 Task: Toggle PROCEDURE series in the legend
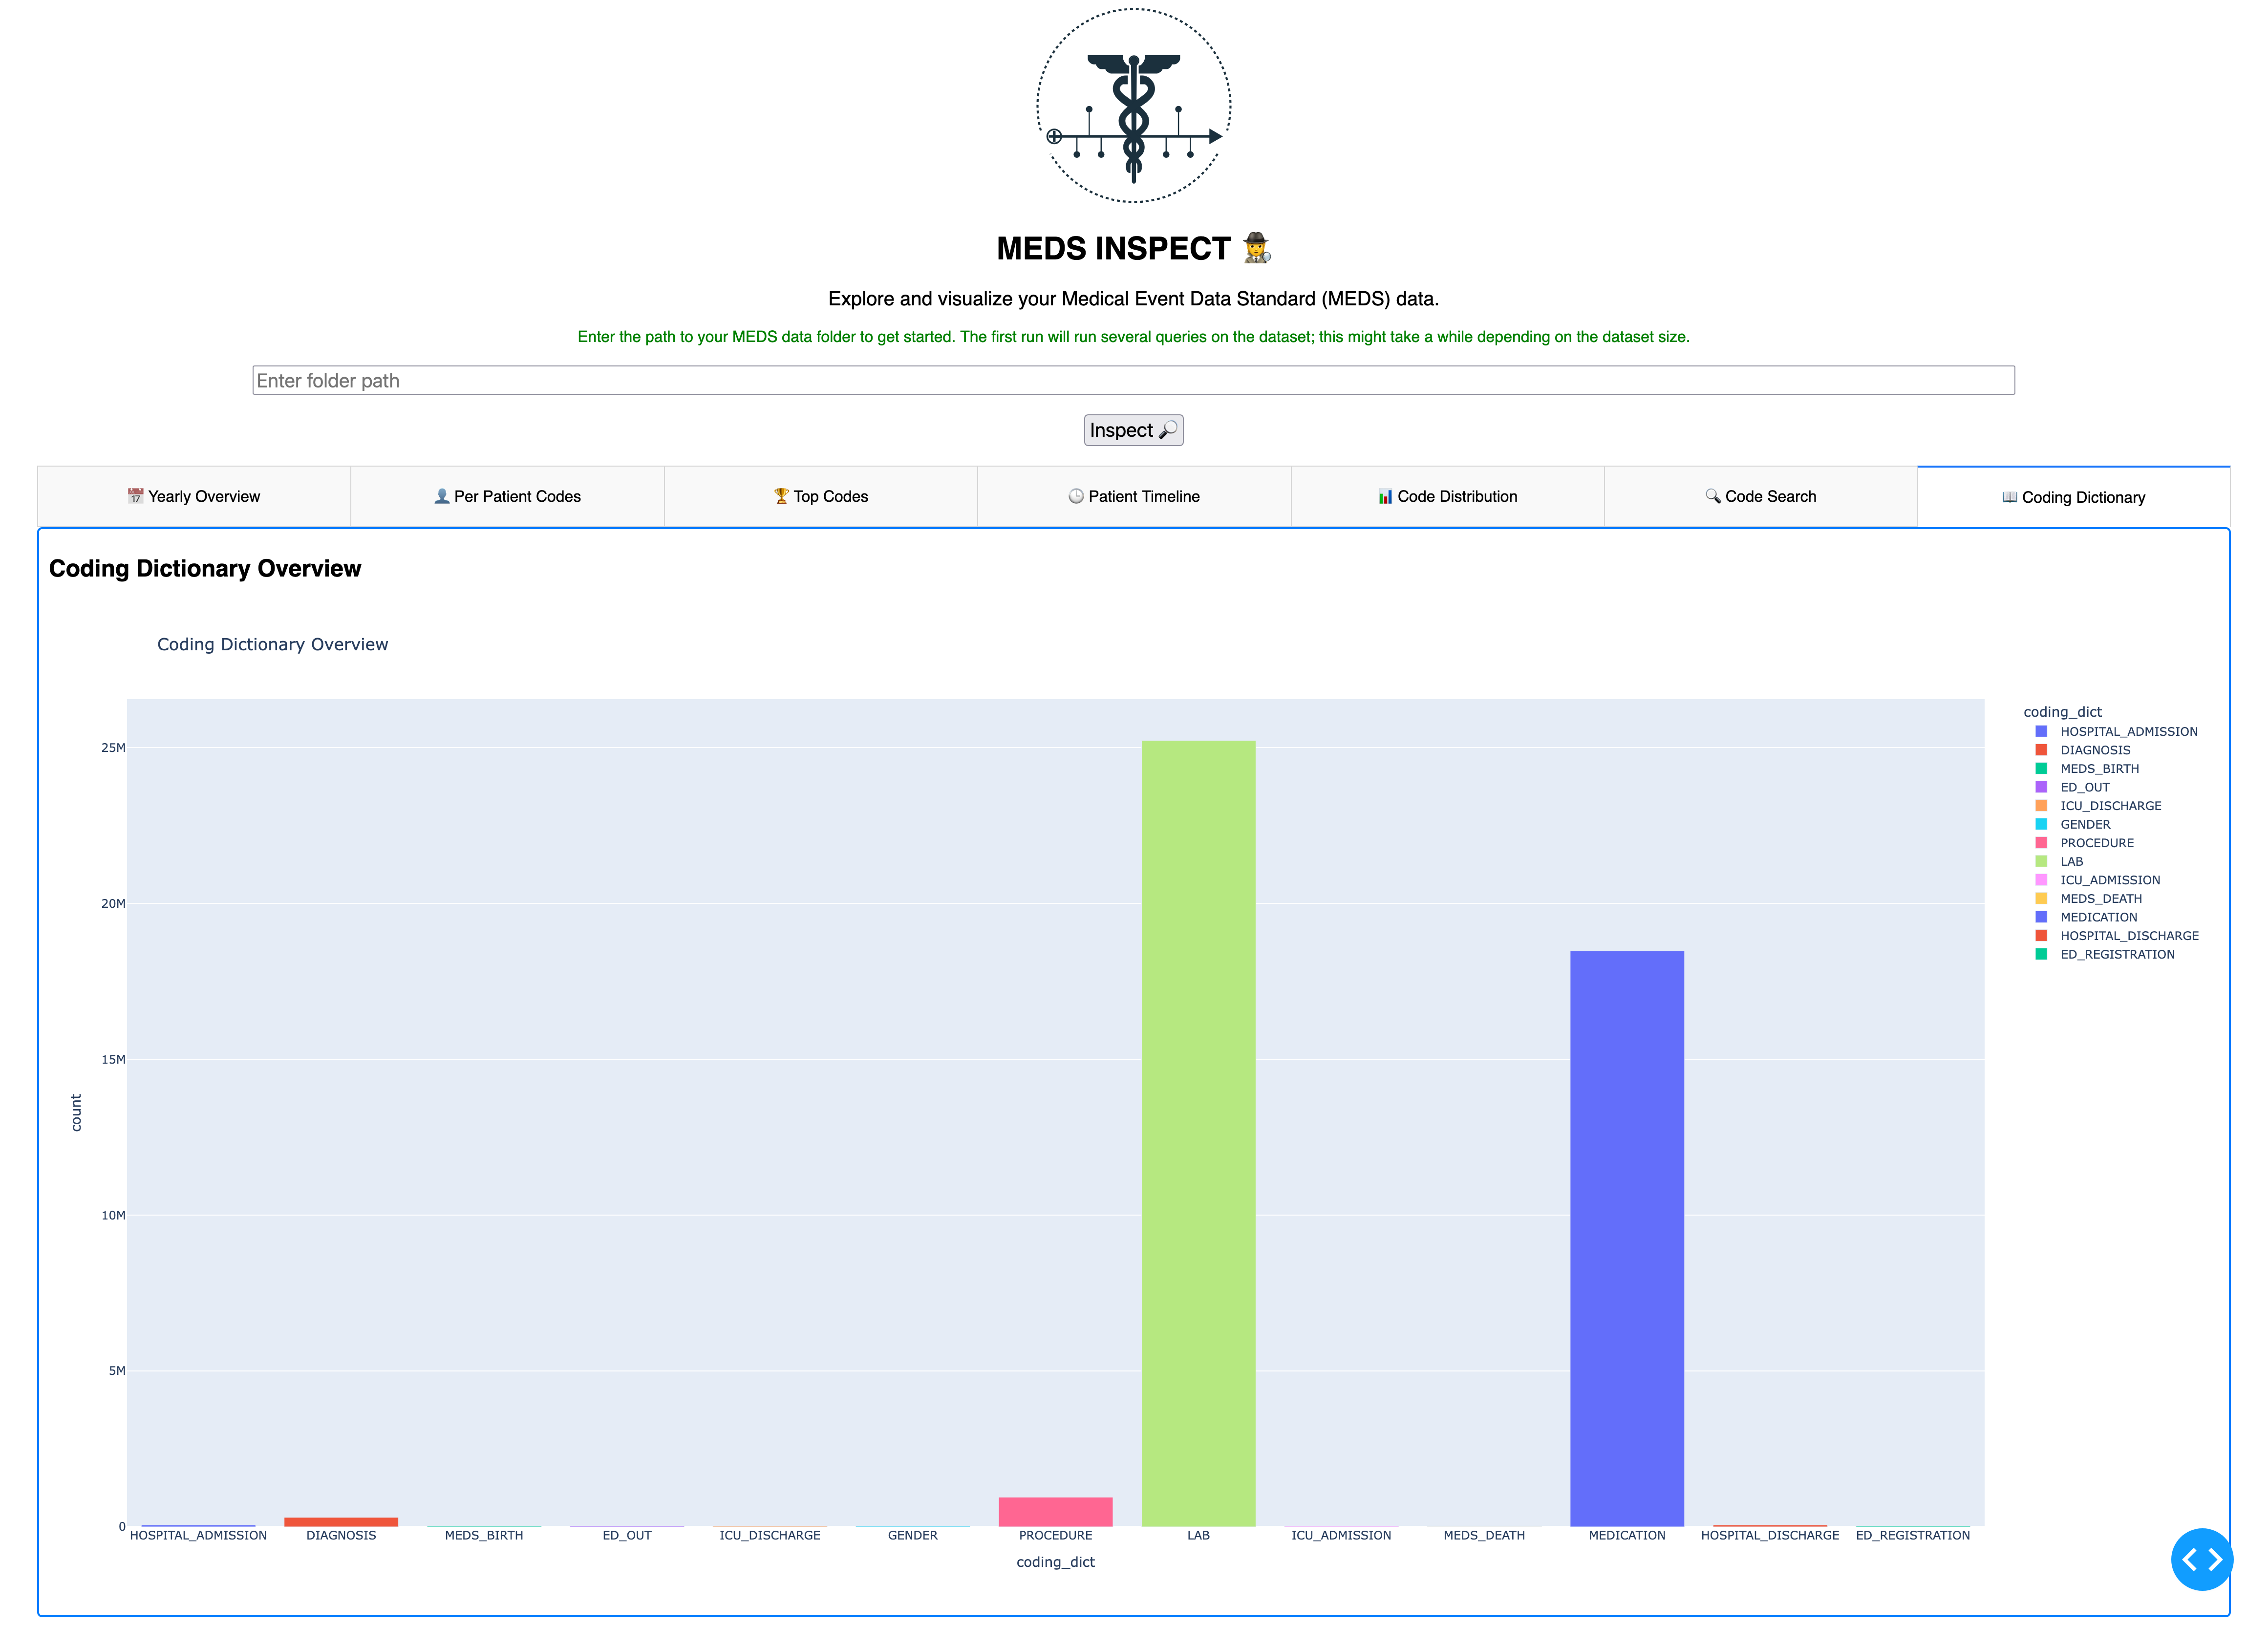[x=2096, y=843]
